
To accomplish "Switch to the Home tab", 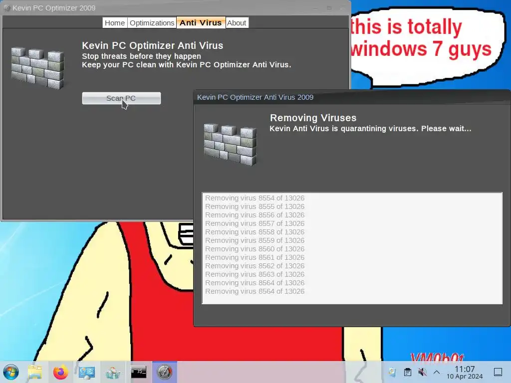I will [x=115, y=23].
